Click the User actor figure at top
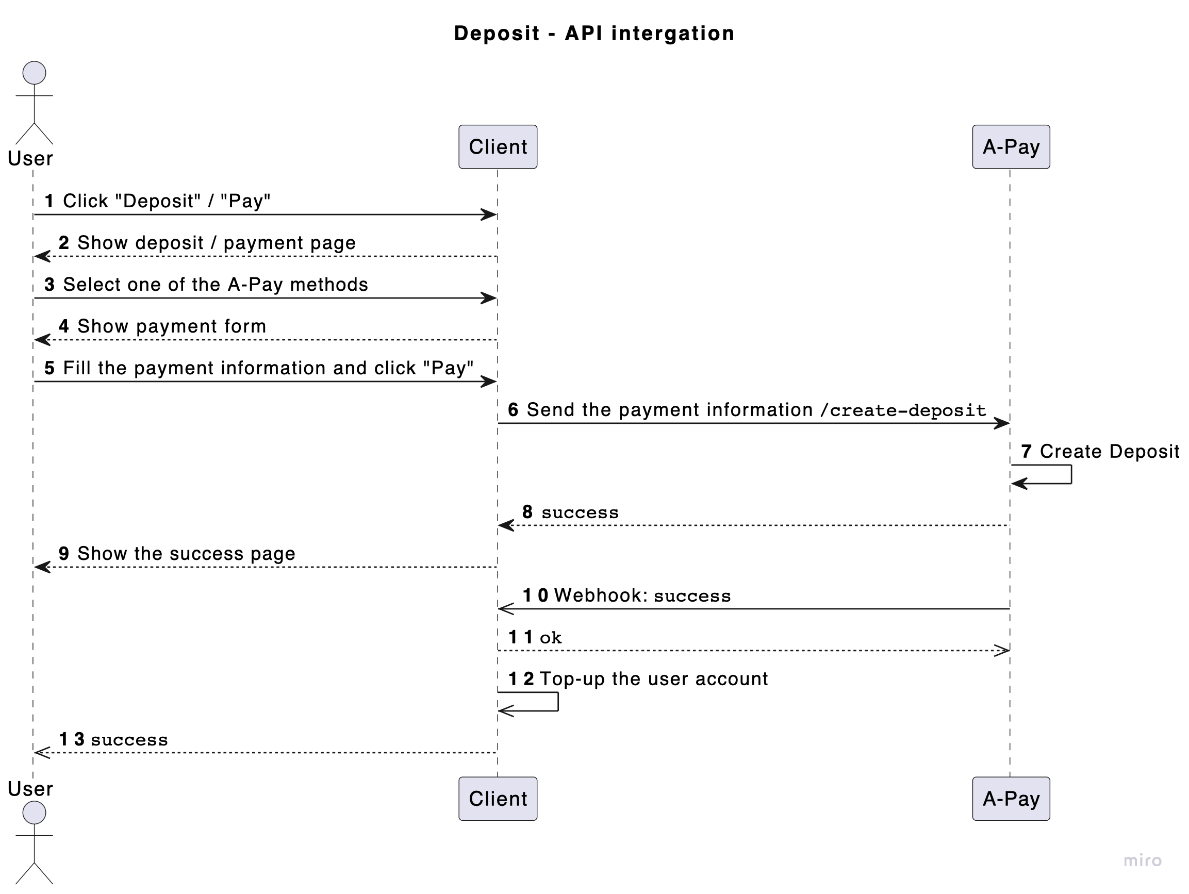 pos(34,102)
